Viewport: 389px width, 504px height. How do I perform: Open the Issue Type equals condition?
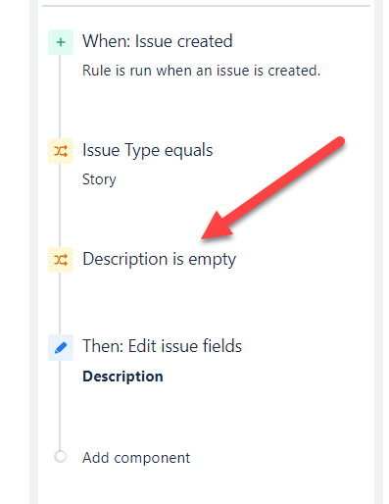point(148,150)
